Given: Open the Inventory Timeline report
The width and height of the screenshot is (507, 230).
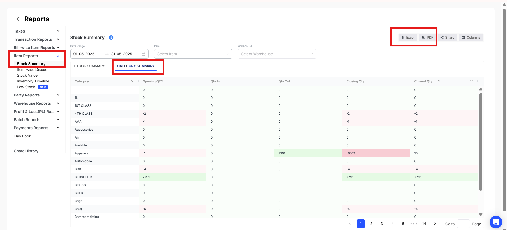Looking at the screenshot, I should [33, 81].
